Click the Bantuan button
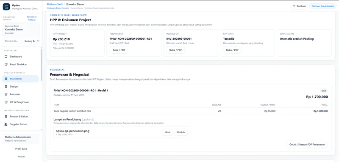Viewport: 339px width, 162px height. pos(299,6)
